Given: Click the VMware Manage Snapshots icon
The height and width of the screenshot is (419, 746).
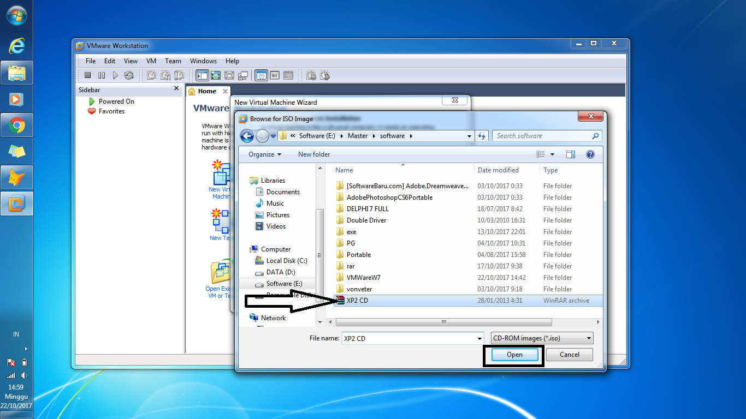Looking at the screenshot, I should click(179, 75).
